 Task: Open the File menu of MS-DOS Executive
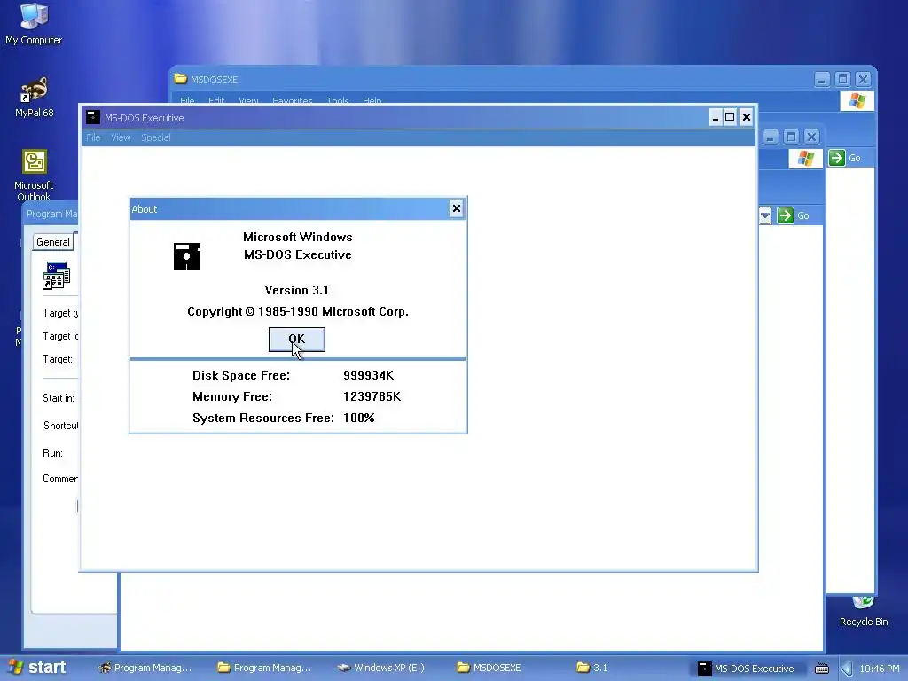click(x=93, y=137)
